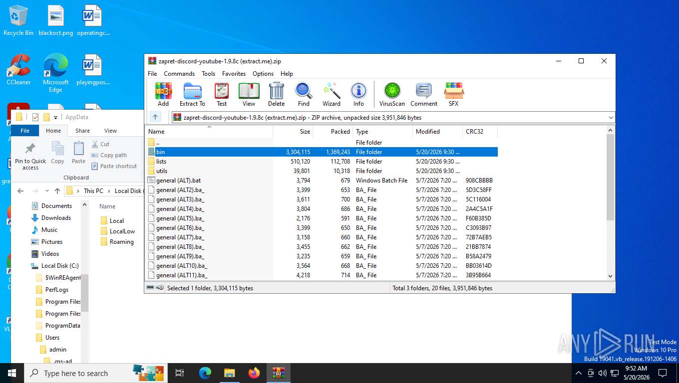
Task: Select Local Disk (C:) in navigation tree
Action: 55,266
